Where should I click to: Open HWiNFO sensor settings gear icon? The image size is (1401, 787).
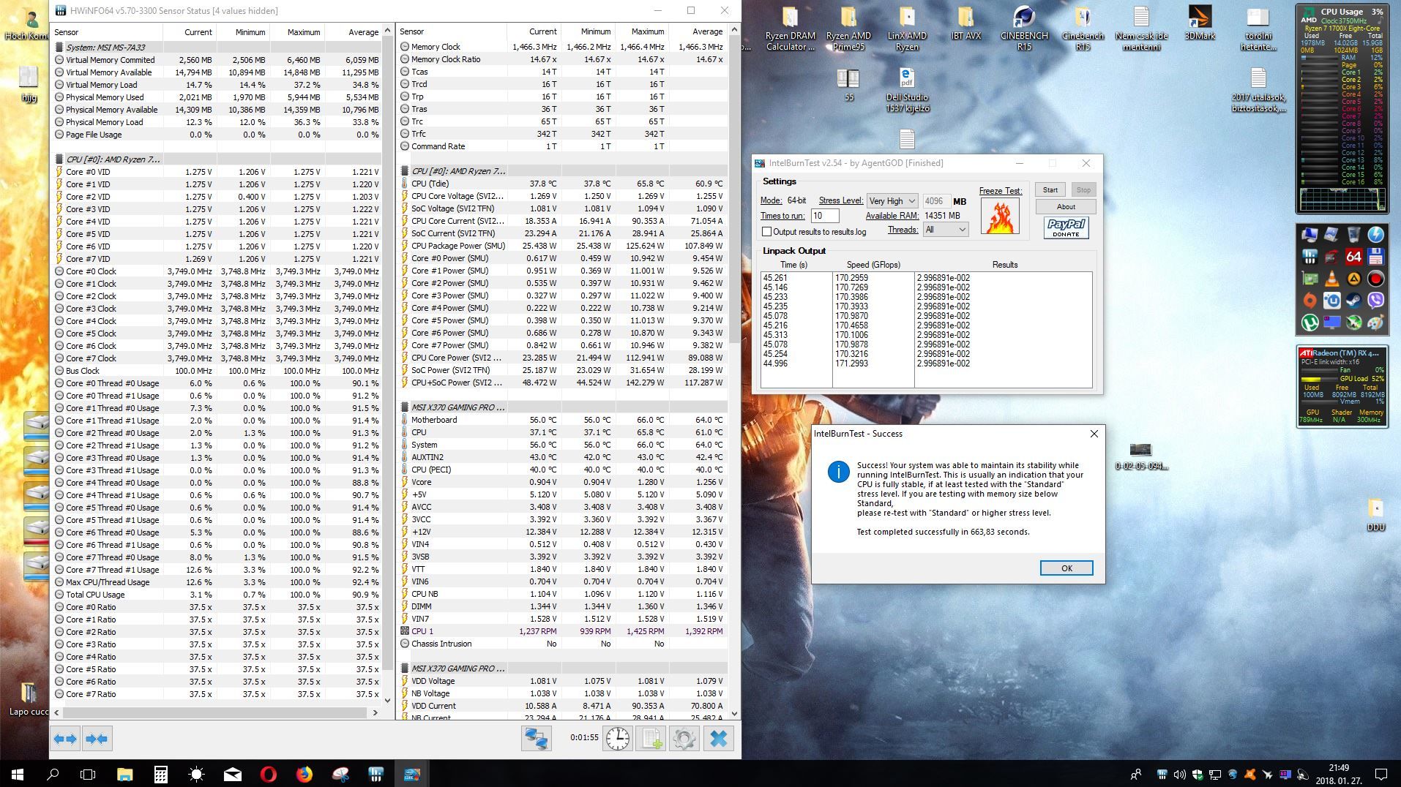click(x=684, y=739)
